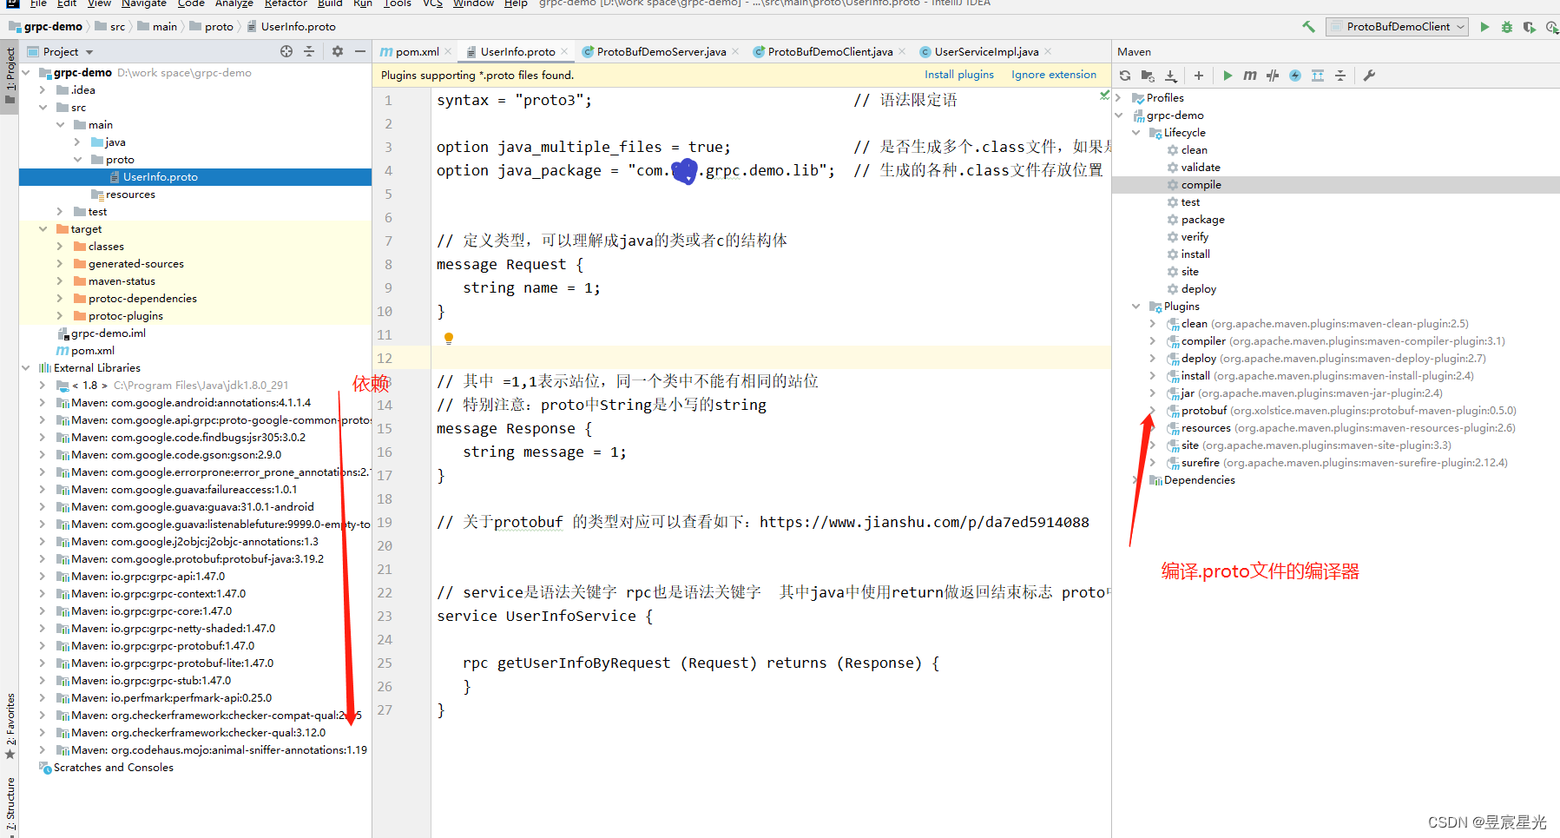The height and width of the screenshot is (838, 1560).
Task: Select opened file with the crosshair icon
Action: pyautogui.click(x=286, y=51)
